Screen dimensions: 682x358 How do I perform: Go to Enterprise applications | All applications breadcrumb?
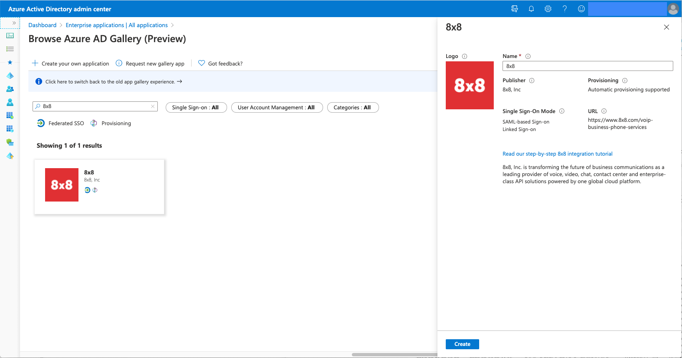coord(116,25)
